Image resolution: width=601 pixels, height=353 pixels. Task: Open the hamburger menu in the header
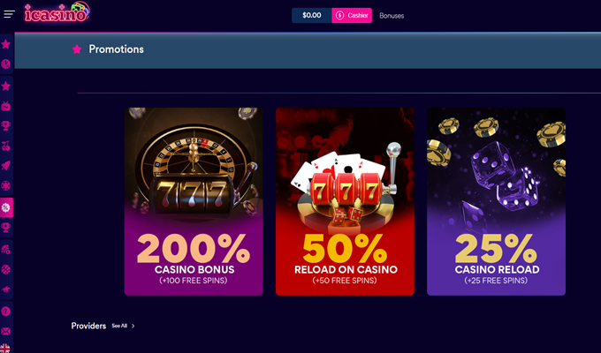tap(9, 14)
